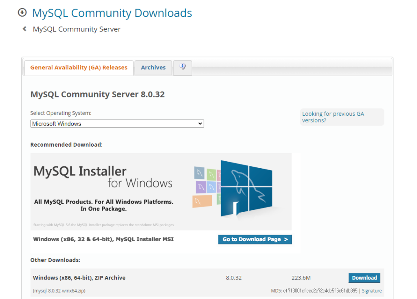This screenshot has height=299, width=417.
Task: Click the 223.6M file size
Action: click(301, 278)
